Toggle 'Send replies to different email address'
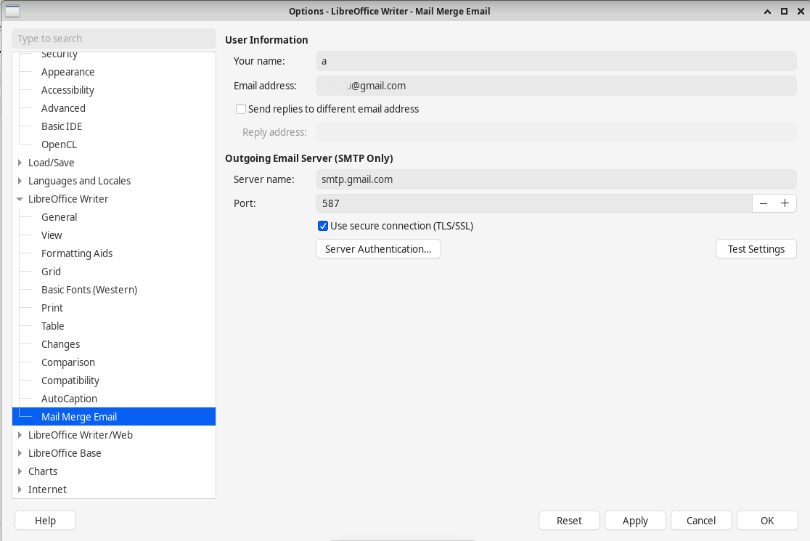Screen dimensions: 810x541 pos(241,109)
